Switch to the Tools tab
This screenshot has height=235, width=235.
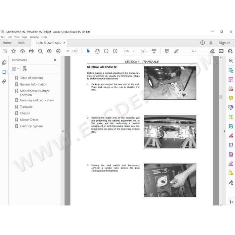click(x=21, y=43)
